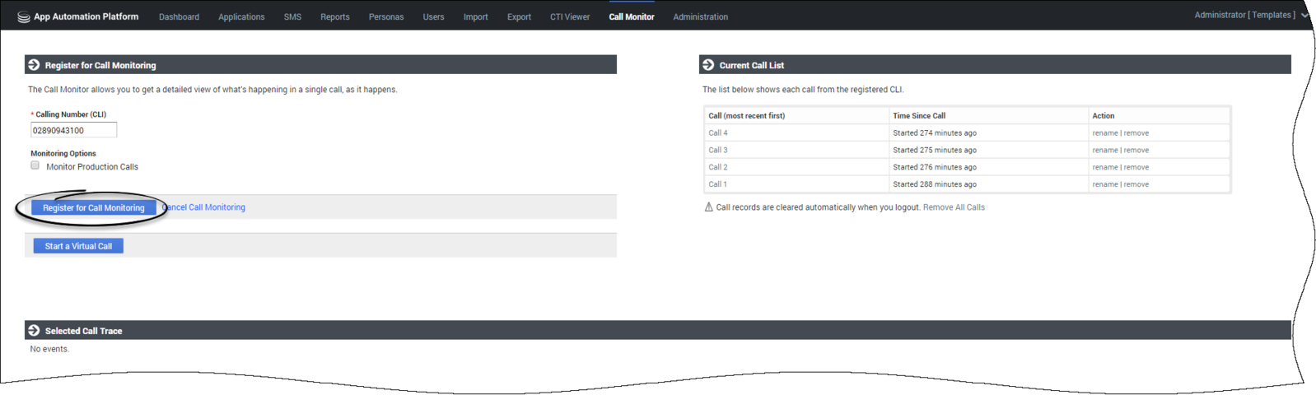The width and height of the screenshot is (1316, 395).
Task: Open the CTI Viewer menu item
Action: (x=570, y=16)
